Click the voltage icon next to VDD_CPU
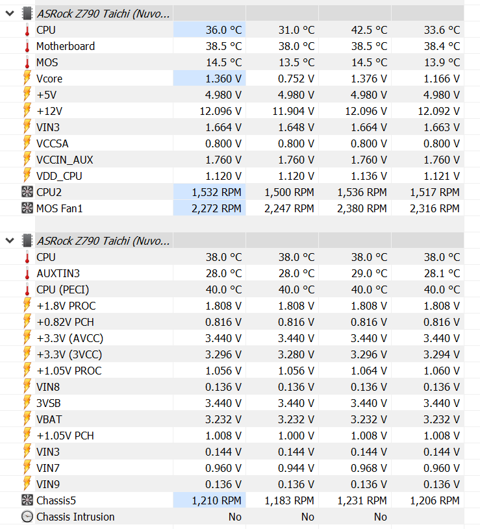Viewport: 480px width, 529px height. (27, 175)
